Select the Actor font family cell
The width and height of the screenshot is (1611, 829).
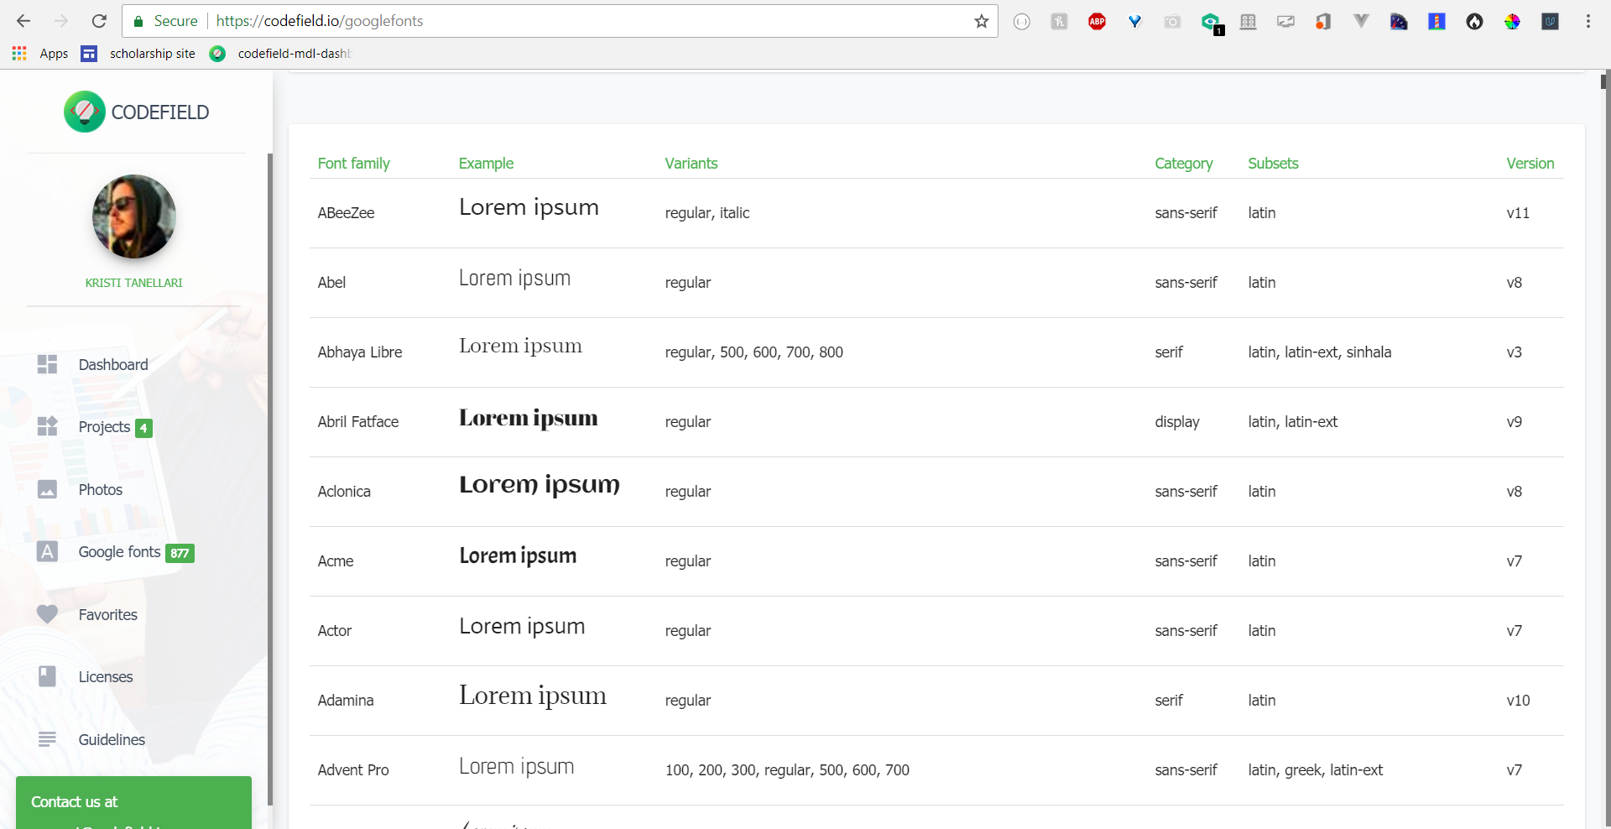tap(334, 631)
